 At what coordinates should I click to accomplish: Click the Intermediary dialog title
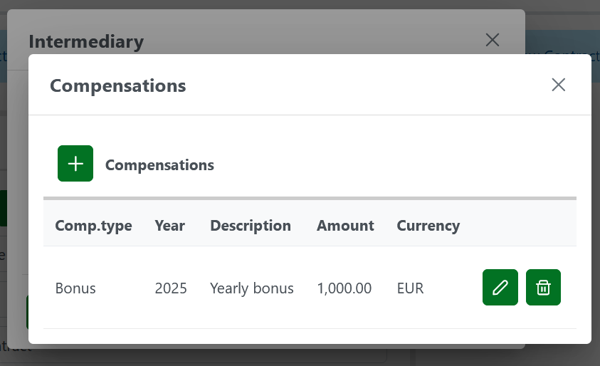(86, 42)
